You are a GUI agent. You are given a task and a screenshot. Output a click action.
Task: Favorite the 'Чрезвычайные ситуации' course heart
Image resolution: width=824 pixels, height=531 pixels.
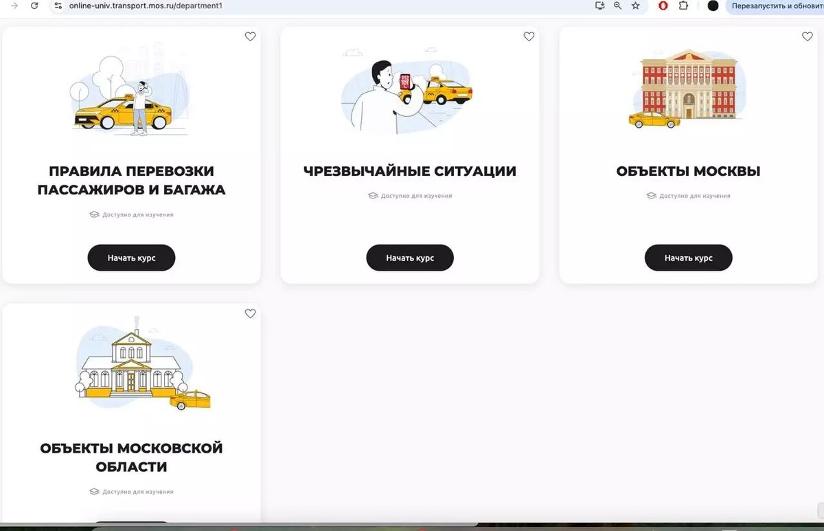click(x=529, y=36)
